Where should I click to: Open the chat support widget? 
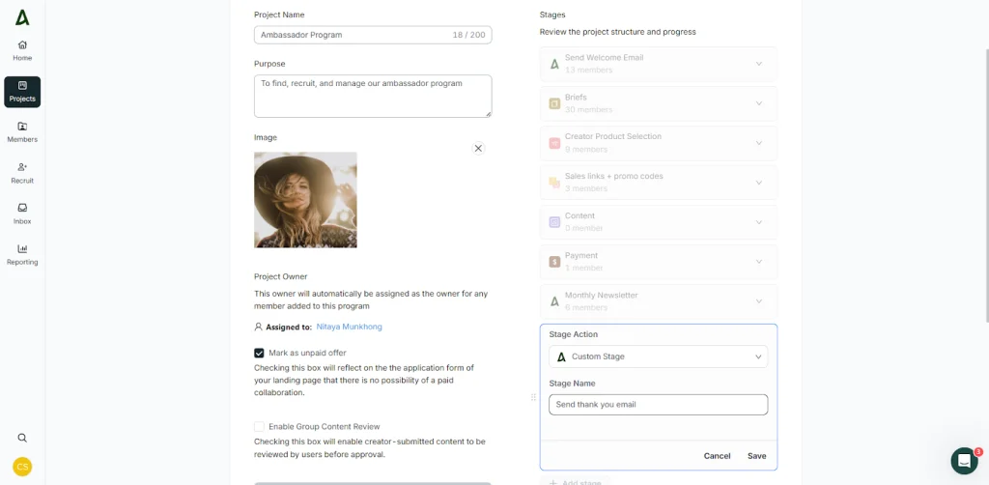964,460
